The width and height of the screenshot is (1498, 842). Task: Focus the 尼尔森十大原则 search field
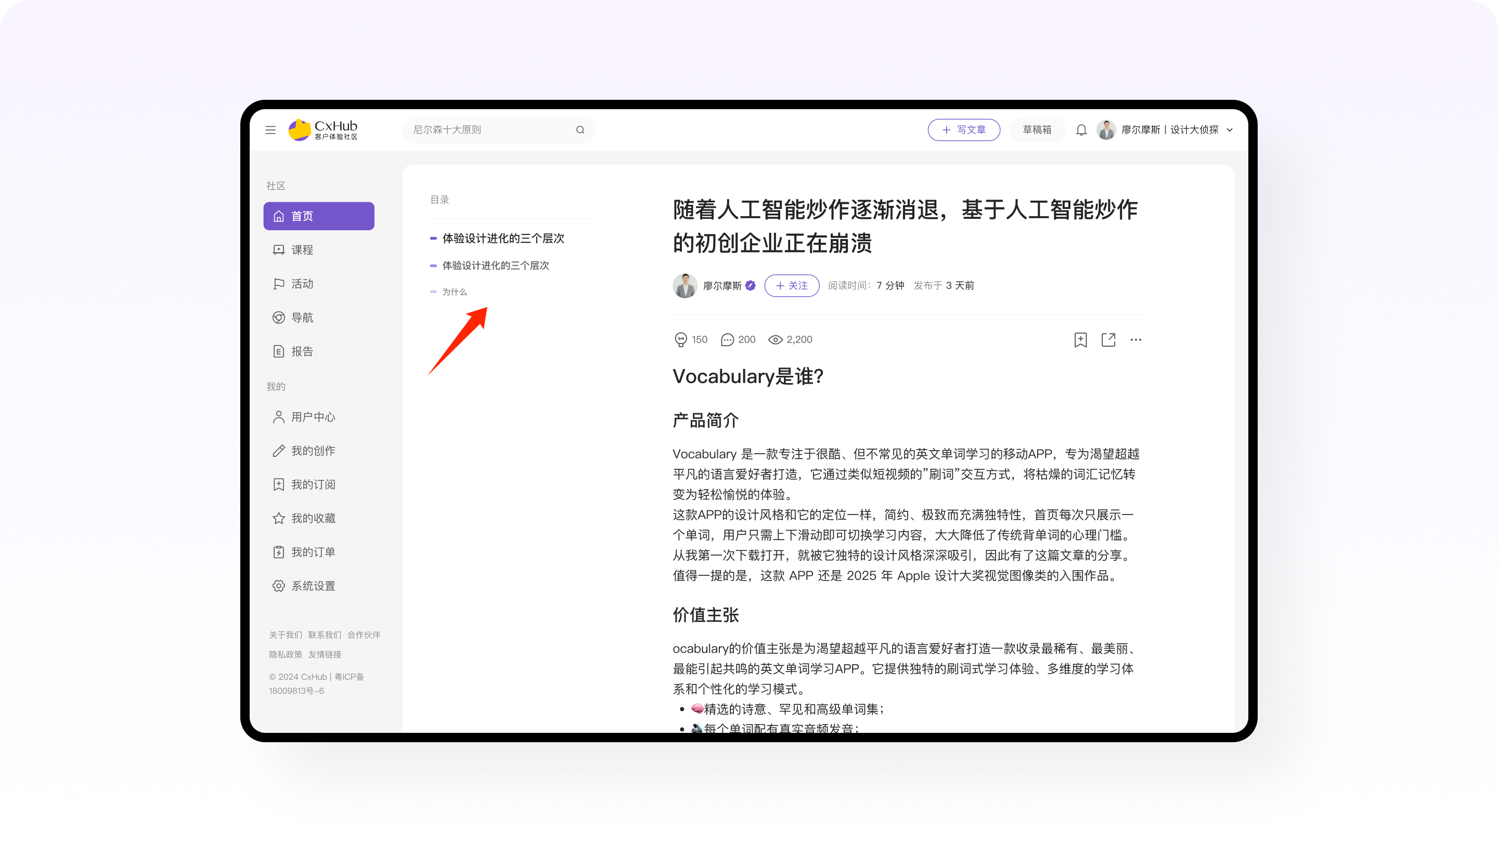499,129
